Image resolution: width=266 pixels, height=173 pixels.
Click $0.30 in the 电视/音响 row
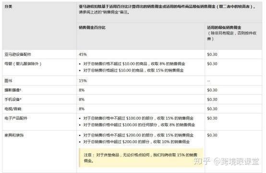212,109
